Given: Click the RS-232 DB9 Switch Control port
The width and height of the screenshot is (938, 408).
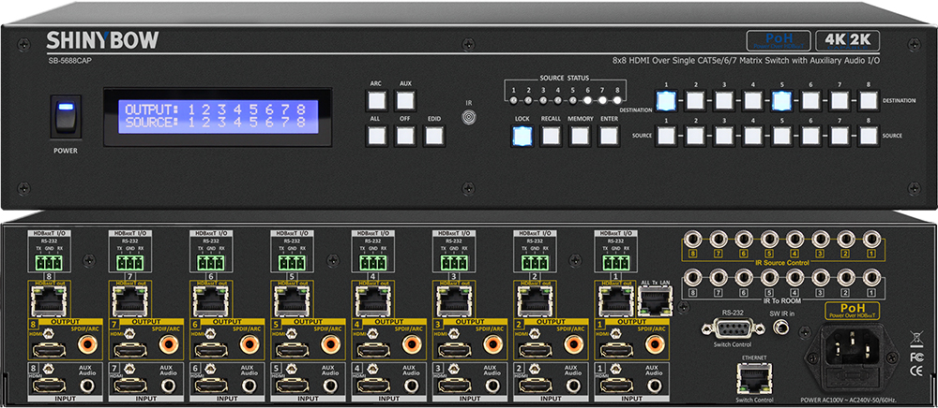Looking at the screenshot, I should coord(733,328).
